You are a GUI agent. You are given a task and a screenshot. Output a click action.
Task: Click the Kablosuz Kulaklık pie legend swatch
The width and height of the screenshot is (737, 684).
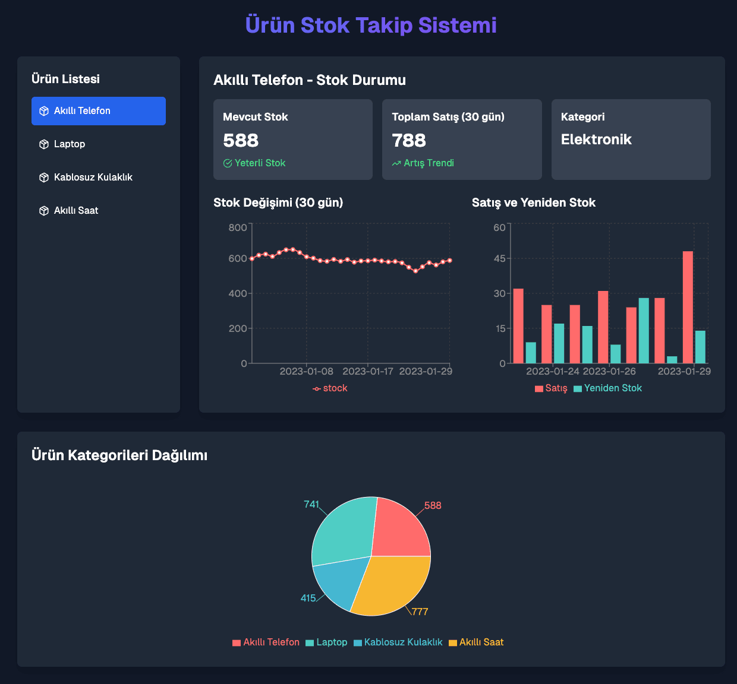pyautogui.click(x=358, y=643)
